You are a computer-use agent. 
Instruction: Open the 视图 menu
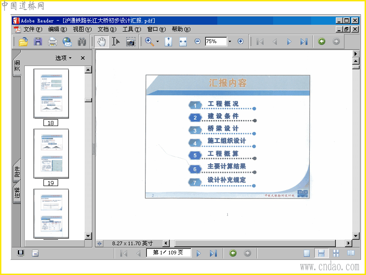click(82, 29)
